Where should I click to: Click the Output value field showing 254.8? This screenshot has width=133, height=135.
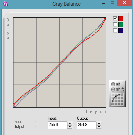pos(87,125)
